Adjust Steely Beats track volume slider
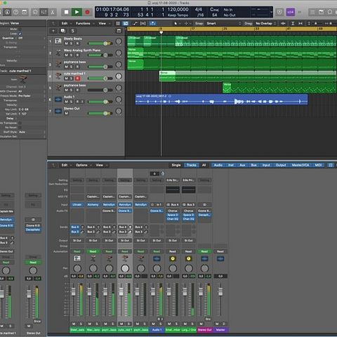The image size is (337, 337). (100, 44)
